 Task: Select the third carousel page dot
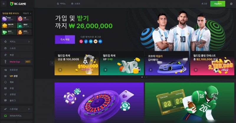point(147,77)
